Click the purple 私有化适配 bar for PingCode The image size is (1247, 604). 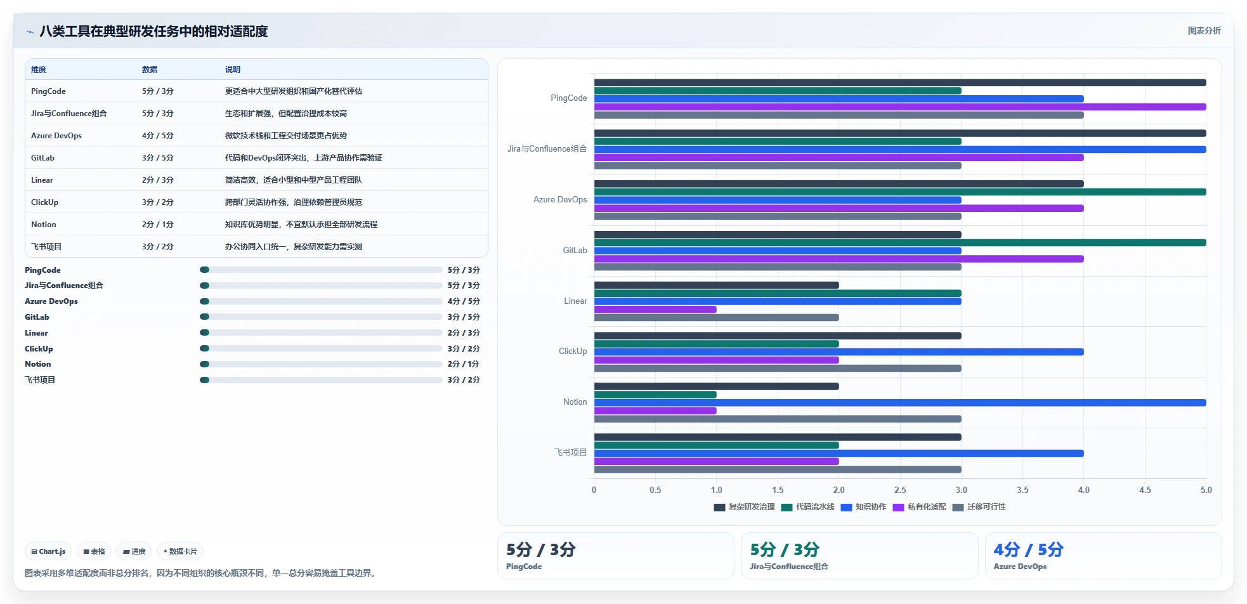click(900, 107)
